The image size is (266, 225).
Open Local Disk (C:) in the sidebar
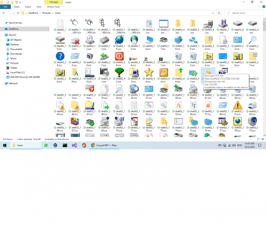click(x=18, y=73)
